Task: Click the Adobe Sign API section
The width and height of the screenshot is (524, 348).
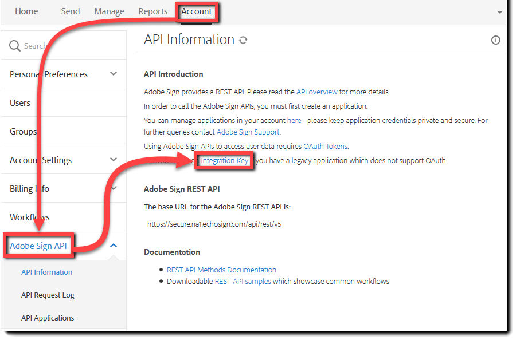Action: (38, 246)
